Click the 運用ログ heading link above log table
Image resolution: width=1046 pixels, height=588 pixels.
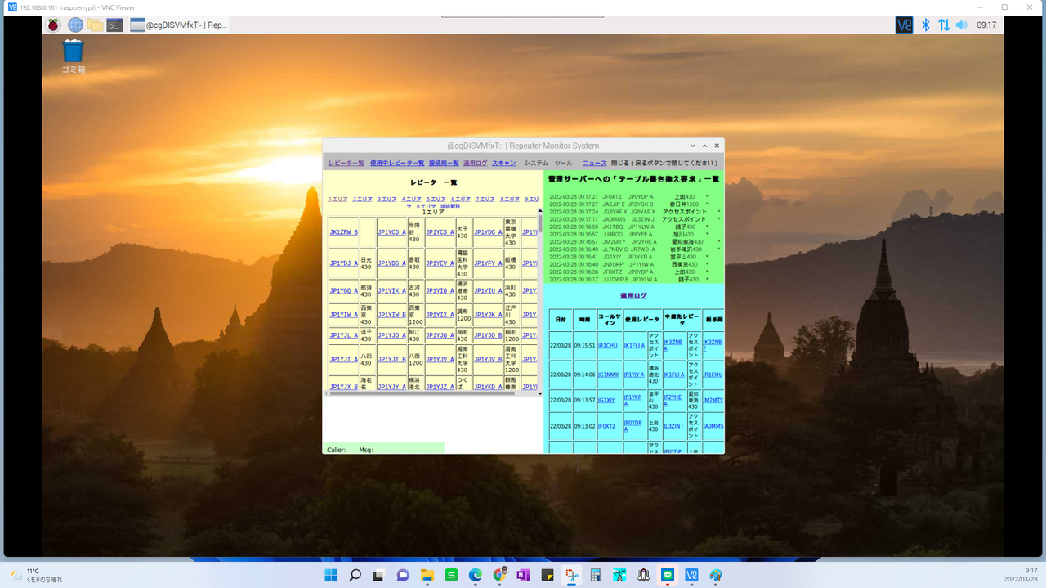[x=633, y=295]
